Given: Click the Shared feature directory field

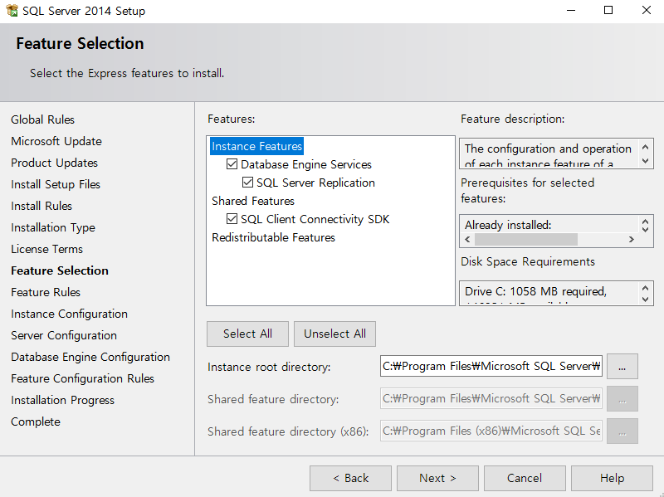Looking at the screenshot, I should click(x=491, y=398).
